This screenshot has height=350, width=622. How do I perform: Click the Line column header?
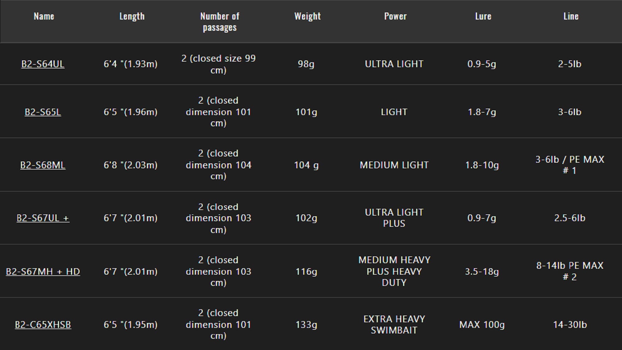(571, 16)
